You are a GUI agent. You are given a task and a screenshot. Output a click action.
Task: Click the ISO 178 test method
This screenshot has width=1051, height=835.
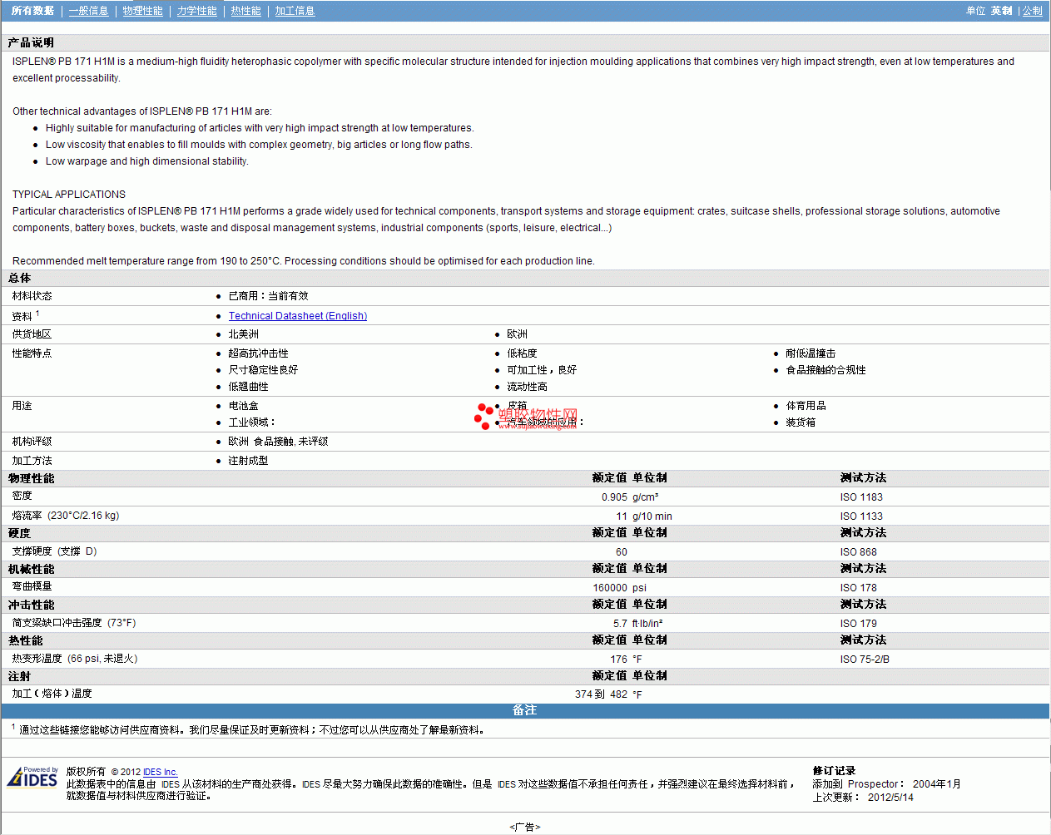pyautogui.click(x=858, y=588)
